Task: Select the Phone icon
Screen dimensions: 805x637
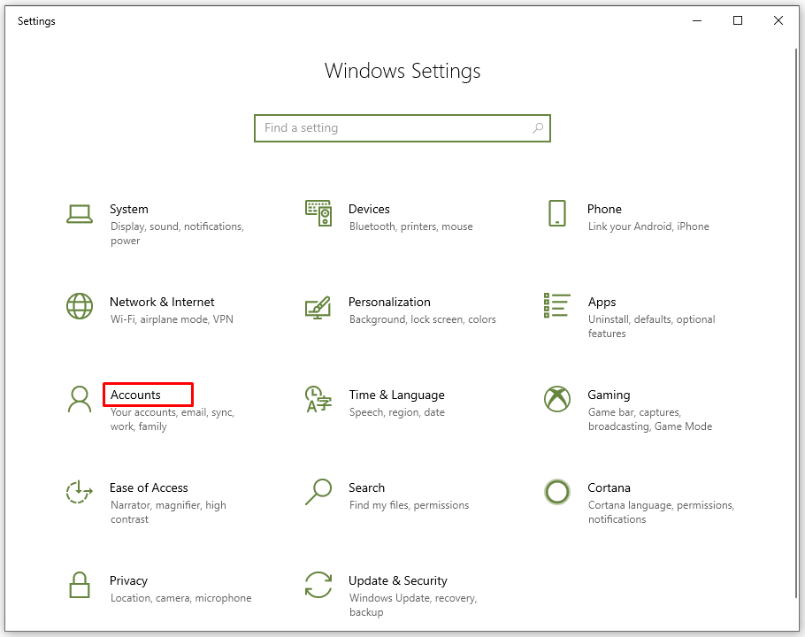Action: pyautogui.click(x=557, y=213)
